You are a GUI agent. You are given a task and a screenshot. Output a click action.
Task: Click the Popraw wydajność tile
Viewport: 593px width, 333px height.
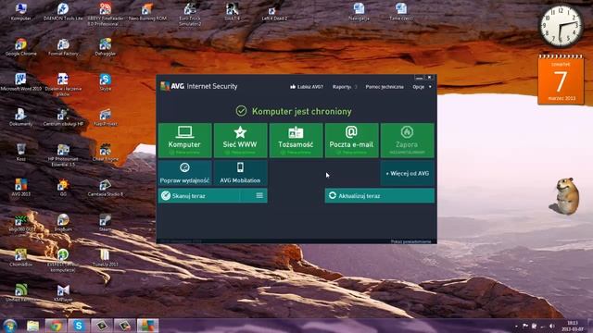coord(184,173)
